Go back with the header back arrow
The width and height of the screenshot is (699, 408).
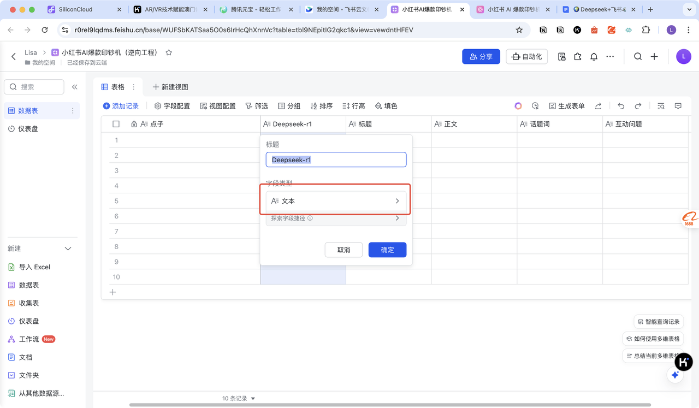(14, 57)
